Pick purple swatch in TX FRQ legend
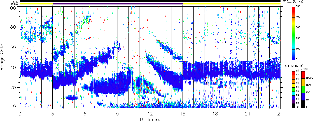This screenshot has width=313, height=121. (x=294, y=101)
